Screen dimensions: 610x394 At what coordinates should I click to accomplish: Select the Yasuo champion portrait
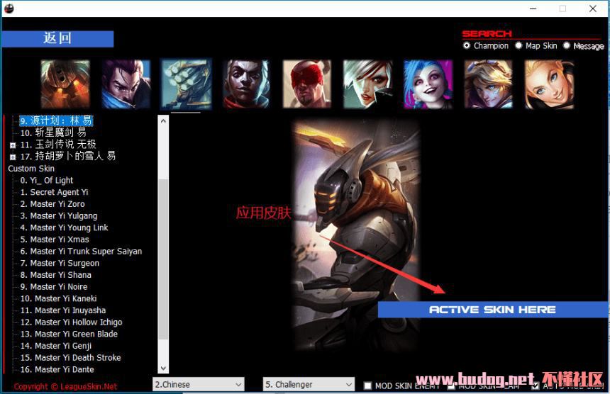point(126,84)
